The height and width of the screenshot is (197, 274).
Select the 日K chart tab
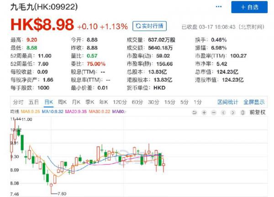(48, 102)
